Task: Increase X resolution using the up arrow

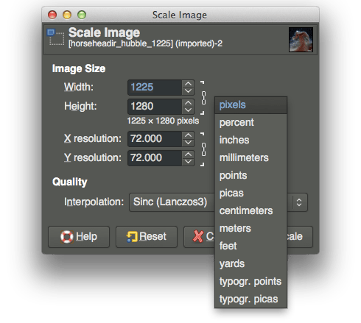Action: (x=189, y=135)
